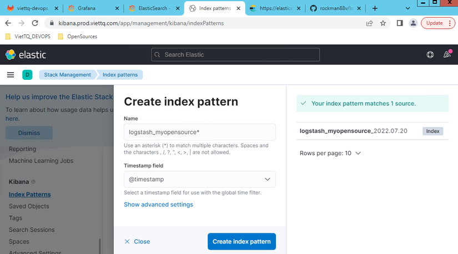
Task: Toggle the browser side panel
Action: tap(399, 23)
